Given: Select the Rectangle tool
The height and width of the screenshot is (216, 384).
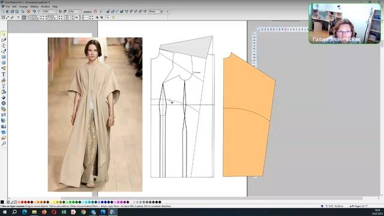Looking at the screenshot, I should 4,57.
